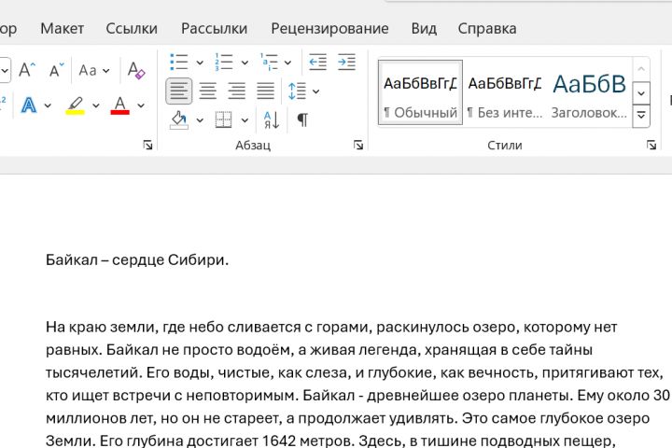Apply red font color
This screenshot has width=672, height=448.
point(120,105)
